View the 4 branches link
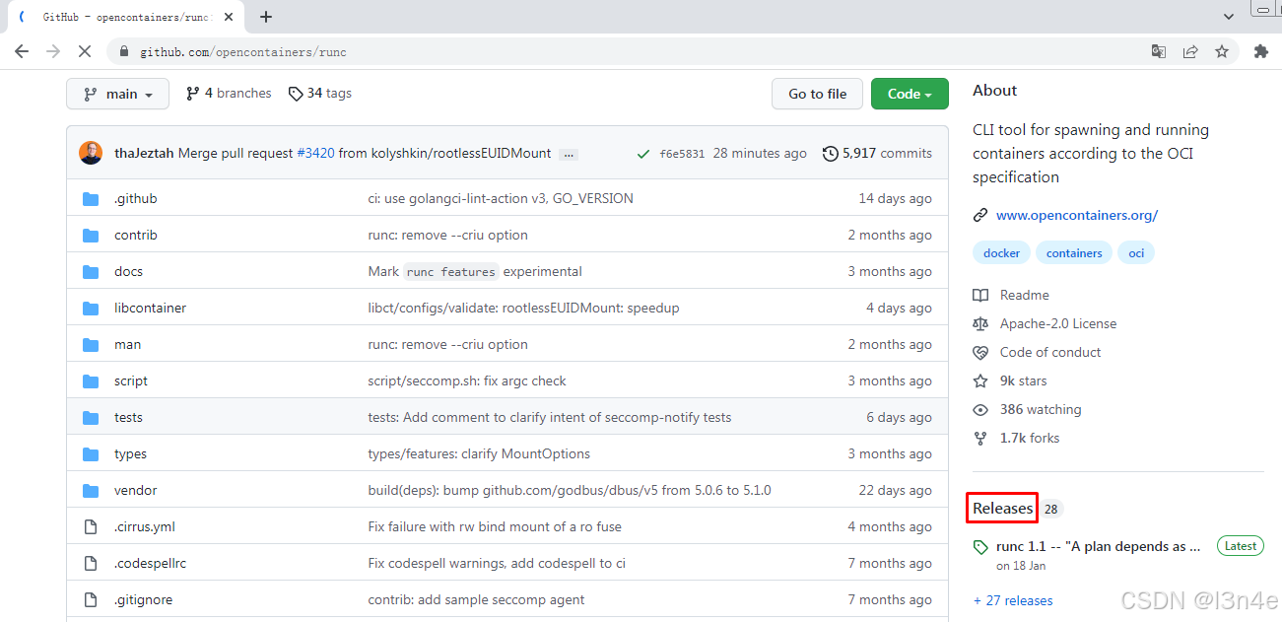 (229, 93)
